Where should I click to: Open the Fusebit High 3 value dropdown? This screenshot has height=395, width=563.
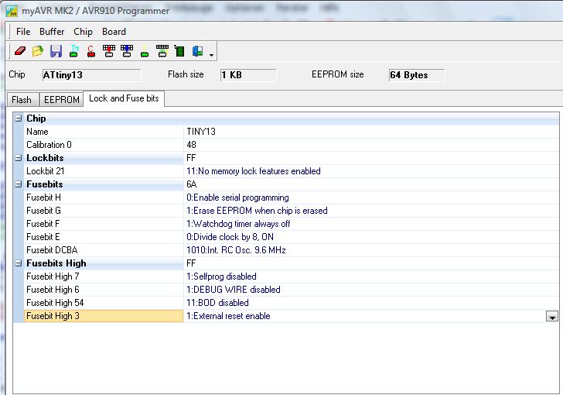coord(552,316)
